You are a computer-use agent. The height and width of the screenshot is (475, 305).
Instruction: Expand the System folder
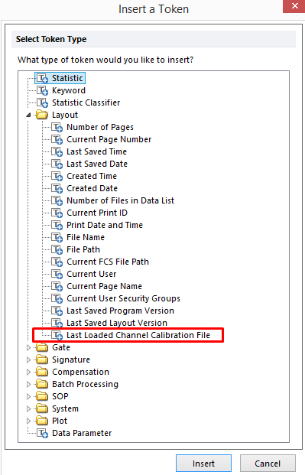click(28, 408)
